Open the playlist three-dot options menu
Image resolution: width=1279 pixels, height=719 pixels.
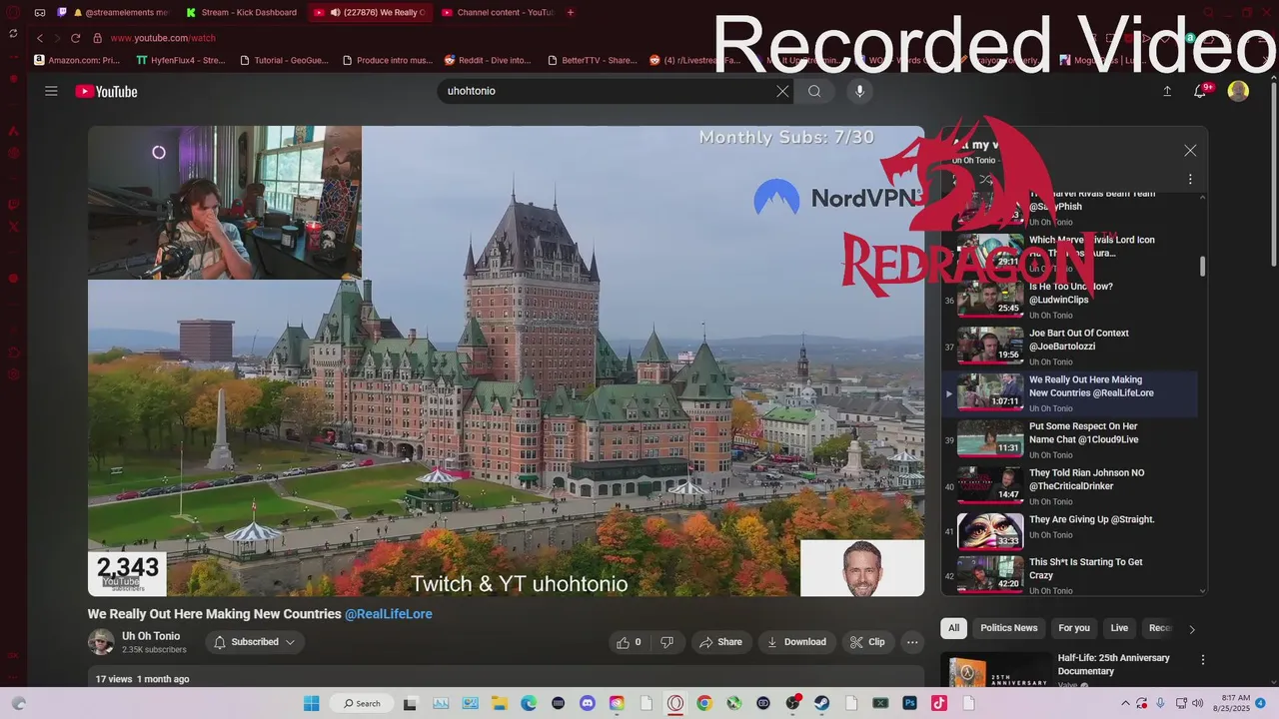(1190, 180)
